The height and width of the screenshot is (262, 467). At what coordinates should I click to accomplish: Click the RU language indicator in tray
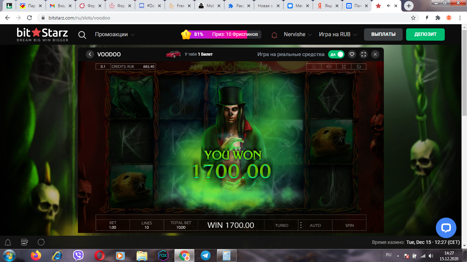tap(389, 255)
